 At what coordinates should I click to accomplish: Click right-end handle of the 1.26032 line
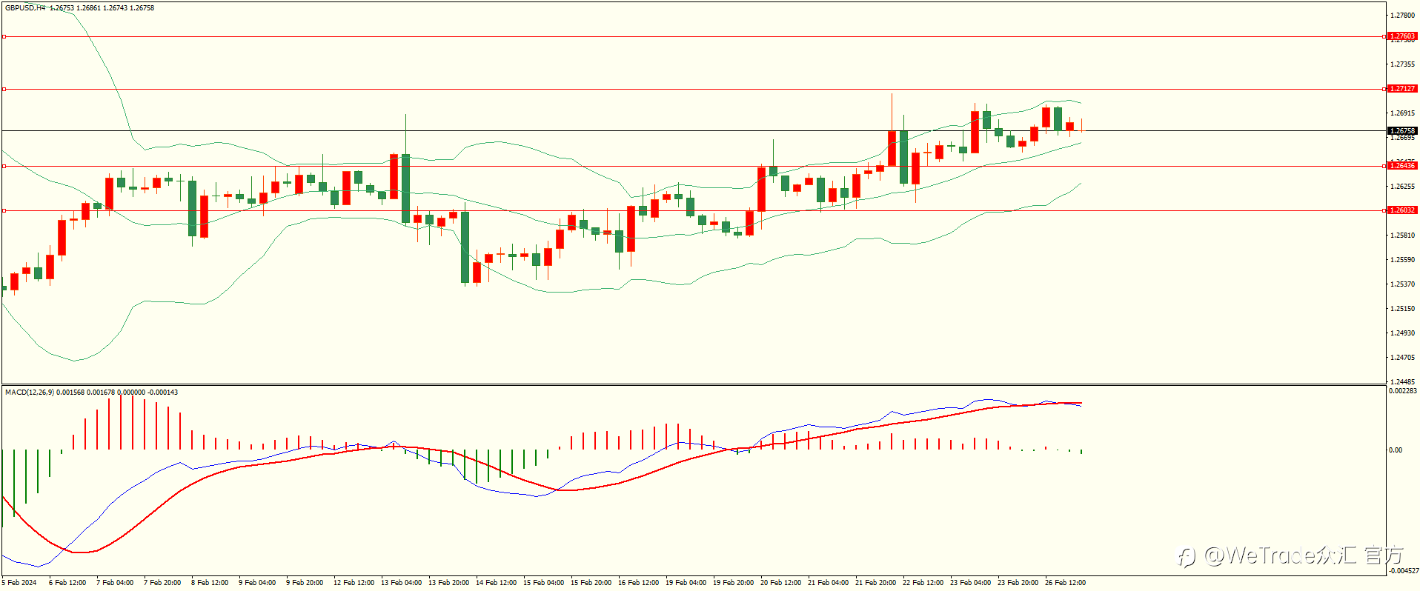pos(1384,210)
